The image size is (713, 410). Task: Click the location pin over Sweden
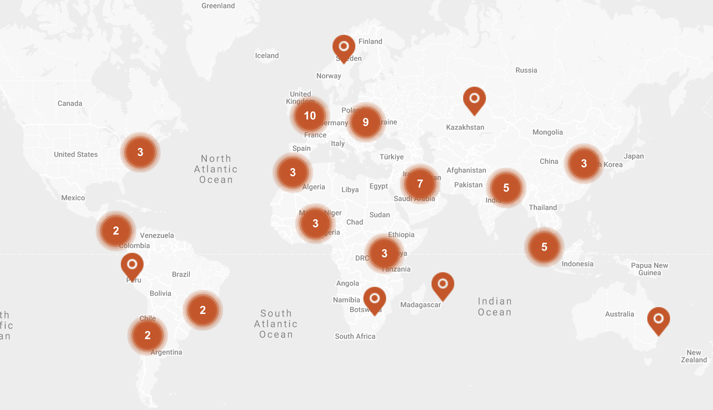click(x=344, y=49)
